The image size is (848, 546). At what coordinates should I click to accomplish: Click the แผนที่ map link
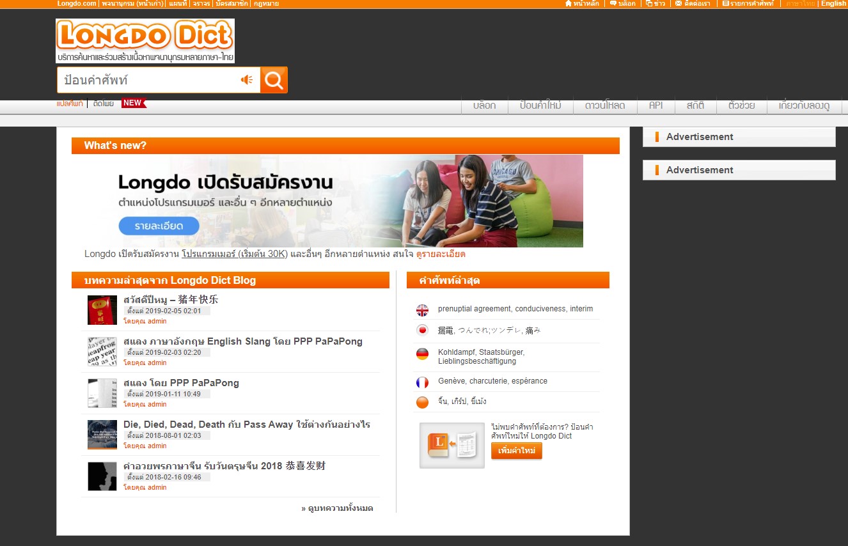[x=178, y=4]
